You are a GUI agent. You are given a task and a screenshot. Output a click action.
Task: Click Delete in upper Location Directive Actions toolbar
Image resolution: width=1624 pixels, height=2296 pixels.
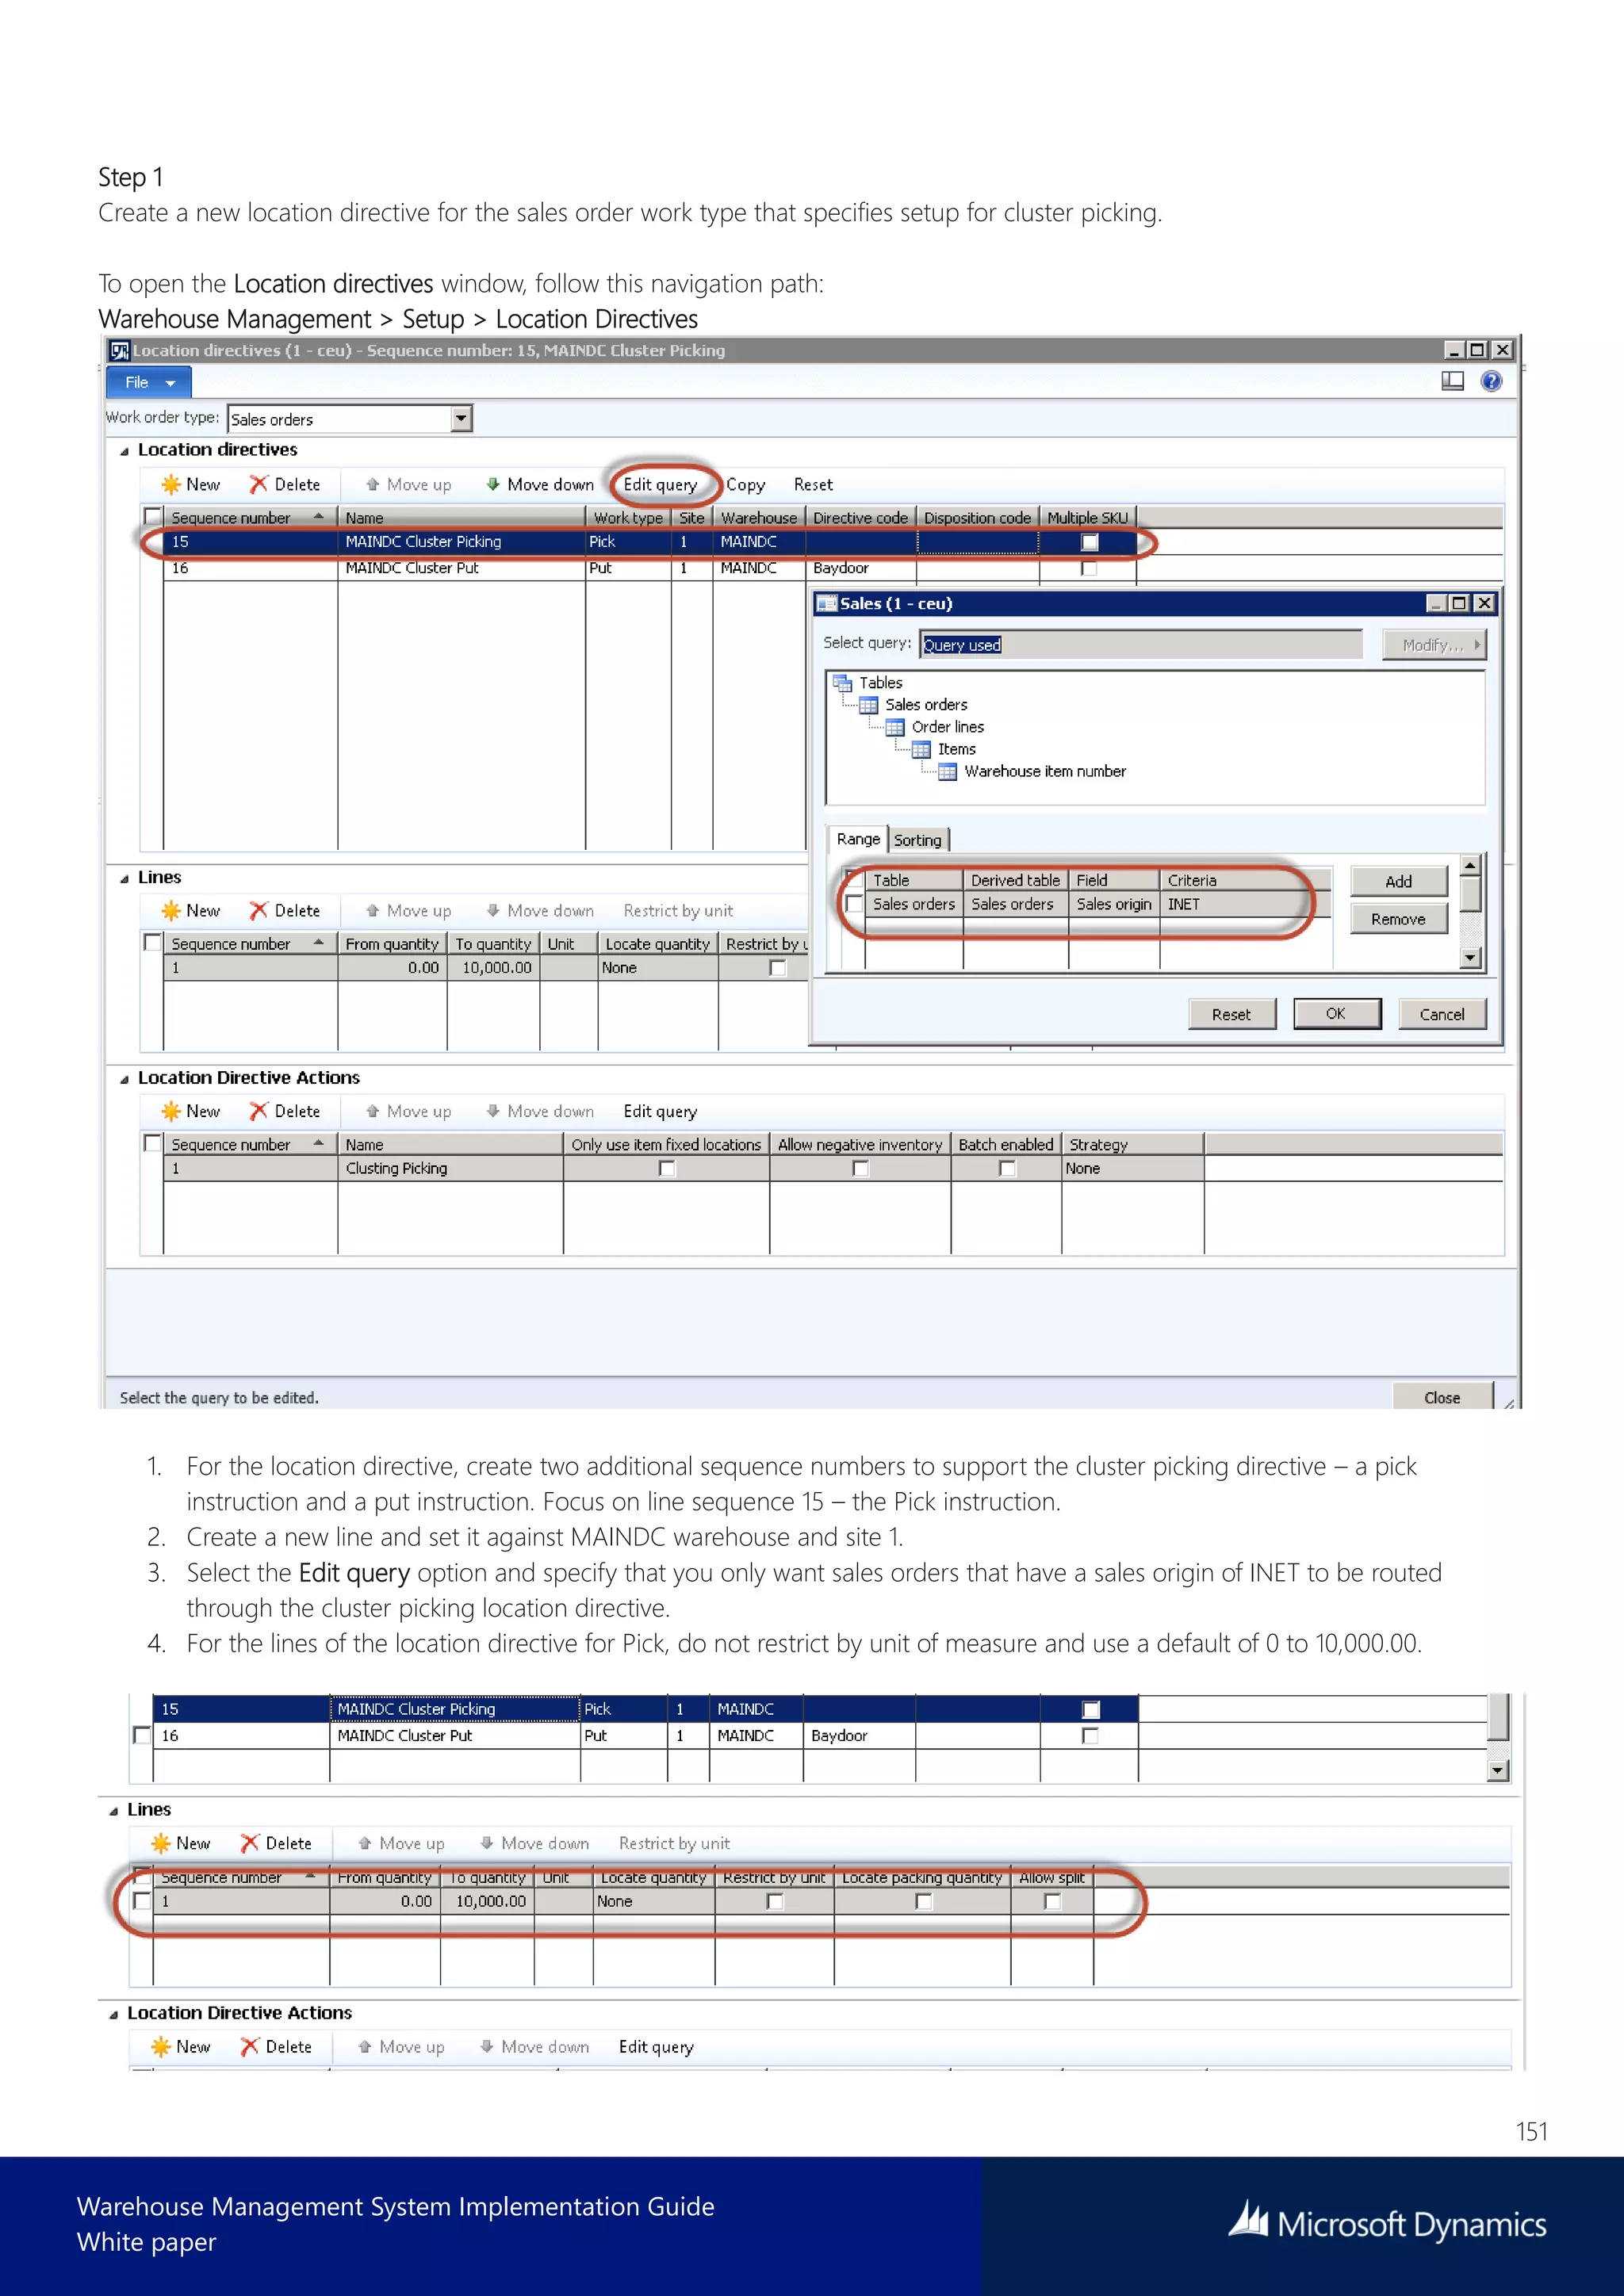[285, 1111]
